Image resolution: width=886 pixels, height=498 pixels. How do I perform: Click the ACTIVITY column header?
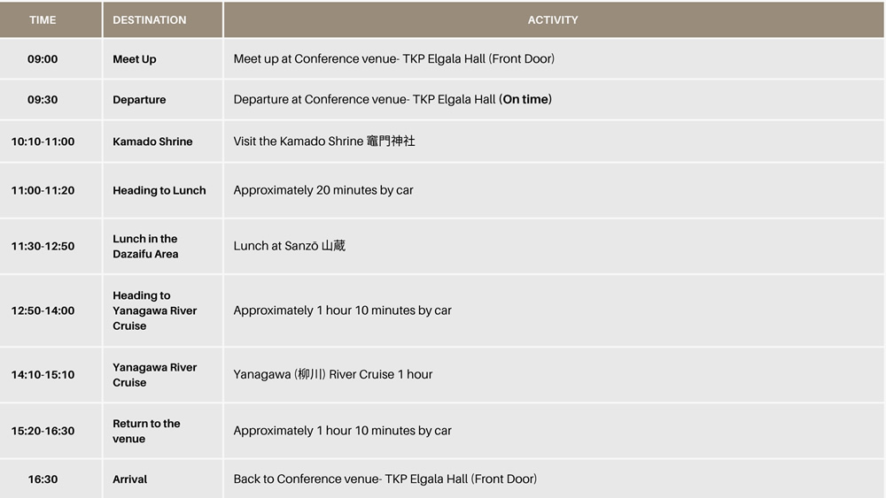click(553, 19)
